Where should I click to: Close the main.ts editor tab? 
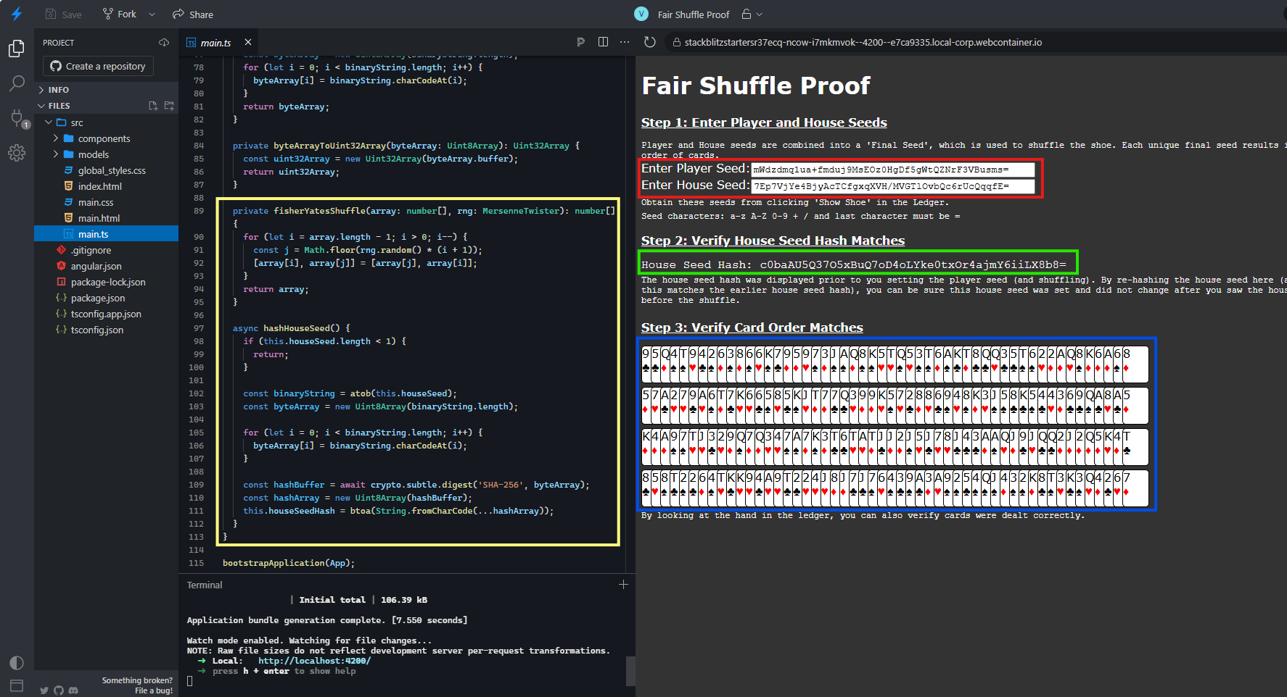pos(248,42)
